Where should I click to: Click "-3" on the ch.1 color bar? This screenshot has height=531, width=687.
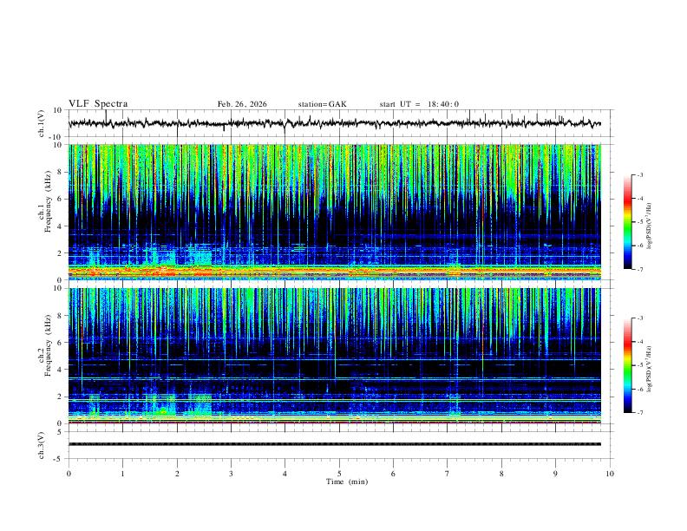pos(639,174)
